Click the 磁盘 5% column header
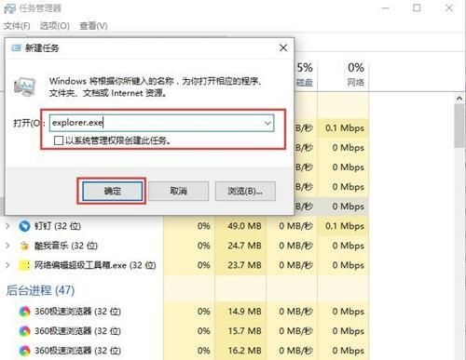466x360 pixels. [305, 74]
